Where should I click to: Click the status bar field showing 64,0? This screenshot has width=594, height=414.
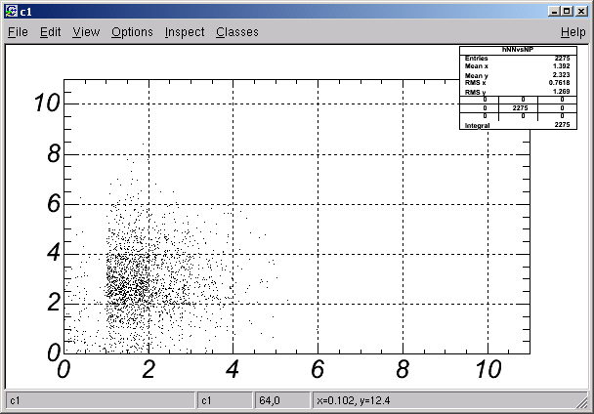[x=282, y=400]
